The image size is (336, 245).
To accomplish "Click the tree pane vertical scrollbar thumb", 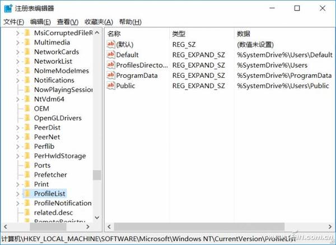I will [97, 175].
